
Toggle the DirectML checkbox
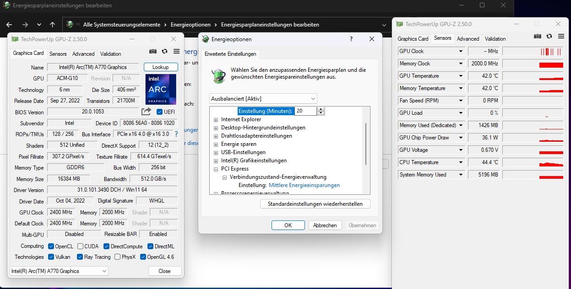click(150, 246)
